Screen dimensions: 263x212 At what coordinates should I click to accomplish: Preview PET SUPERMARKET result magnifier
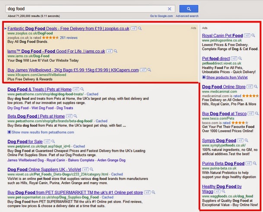153,192
